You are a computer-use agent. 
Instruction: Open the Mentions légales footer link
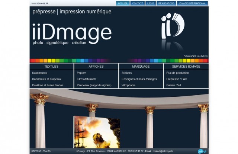(x=41, y=151)
